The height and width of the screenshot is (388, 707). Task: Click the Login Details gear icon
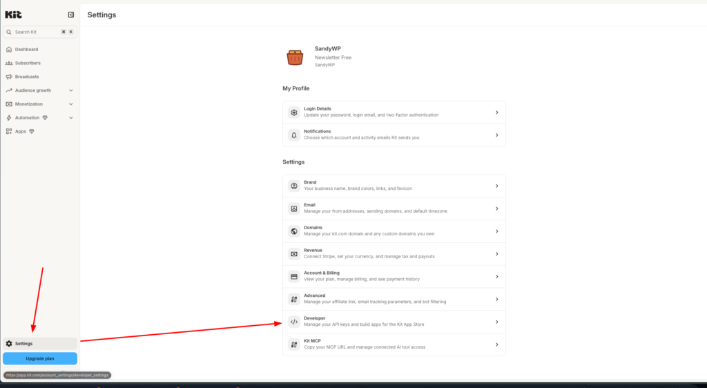(294, 113)
